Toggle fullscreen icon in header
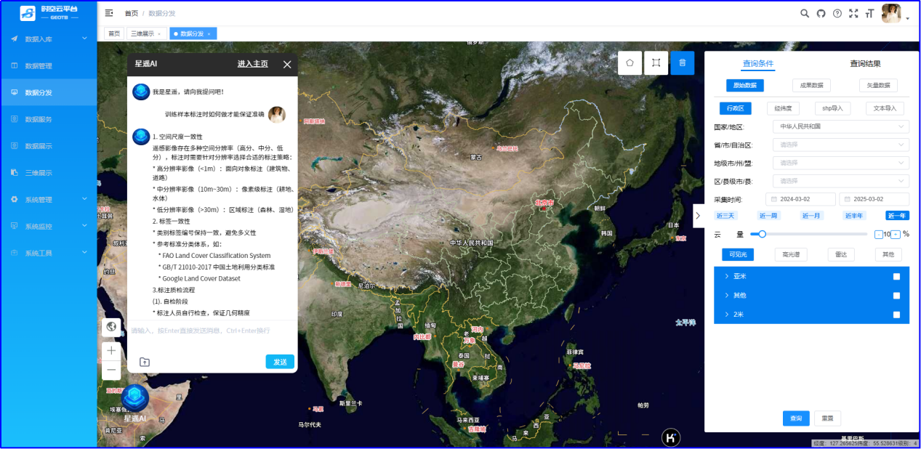921x449 pixels. coord(853,13)
